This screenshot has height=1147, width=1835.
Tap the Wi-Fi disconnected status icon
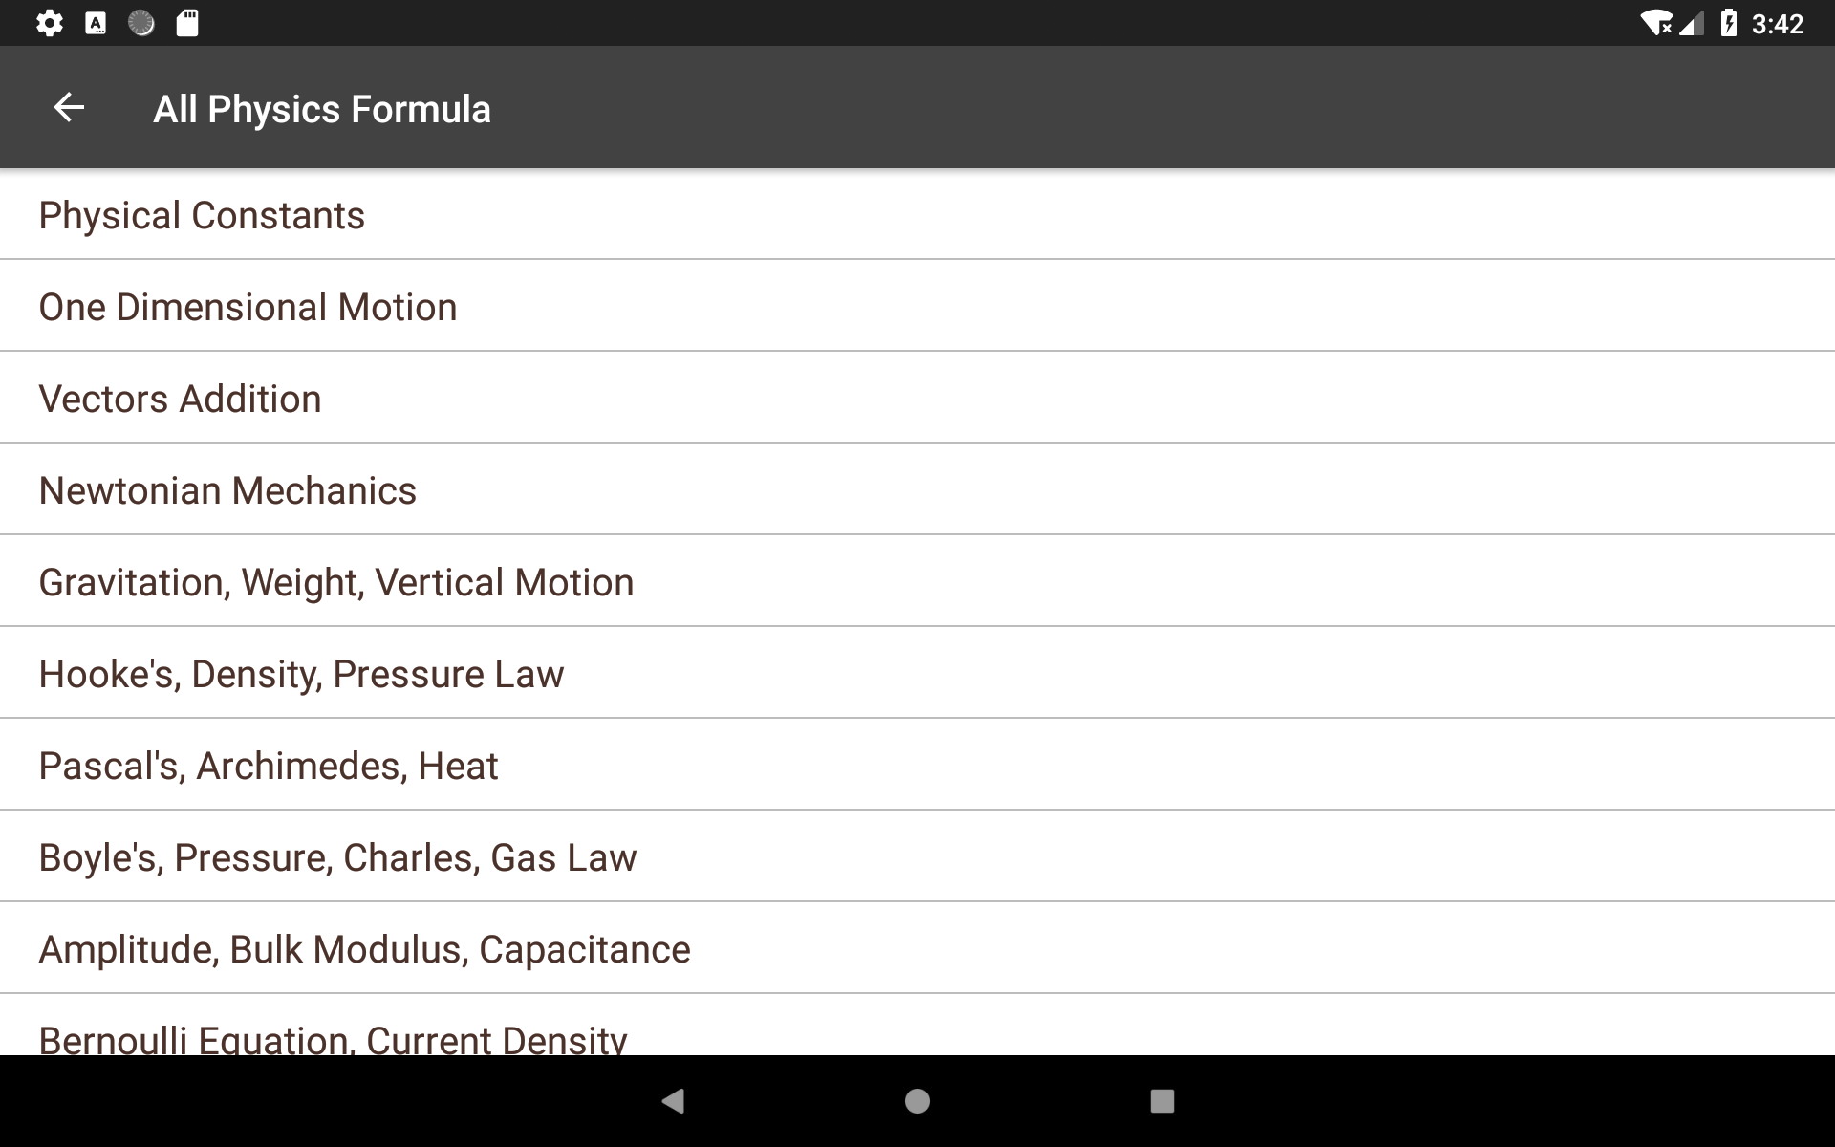(1658, 23)
